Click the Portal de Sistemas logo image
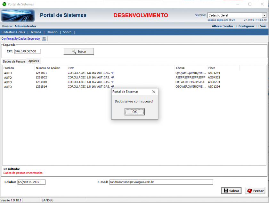 click(18, 15)
